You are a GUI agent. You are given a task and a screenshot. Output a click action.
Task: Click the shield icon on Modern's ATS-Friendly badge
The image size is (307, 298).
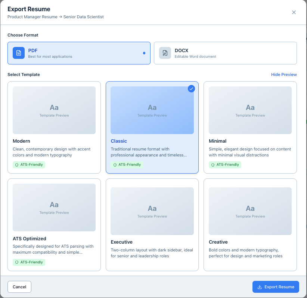(x=17, y=165)
